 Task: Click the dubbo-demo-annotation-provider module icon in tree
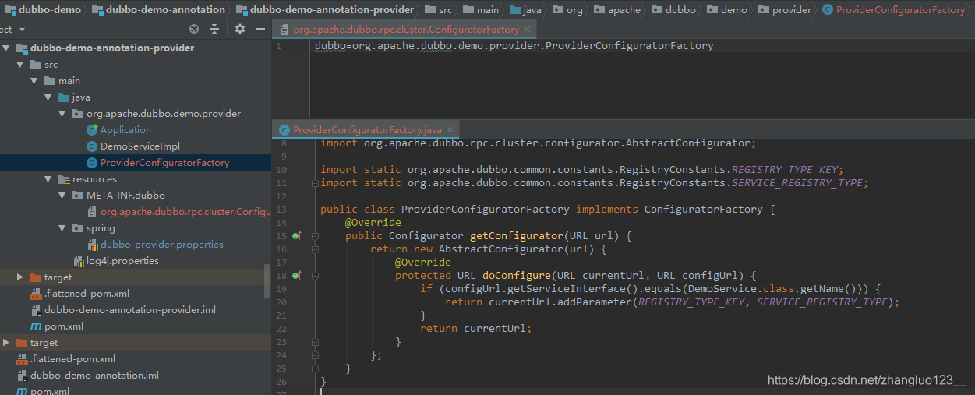coord(22,48)
